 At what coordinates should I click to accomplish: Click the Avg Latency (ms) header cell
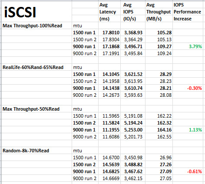109,12
